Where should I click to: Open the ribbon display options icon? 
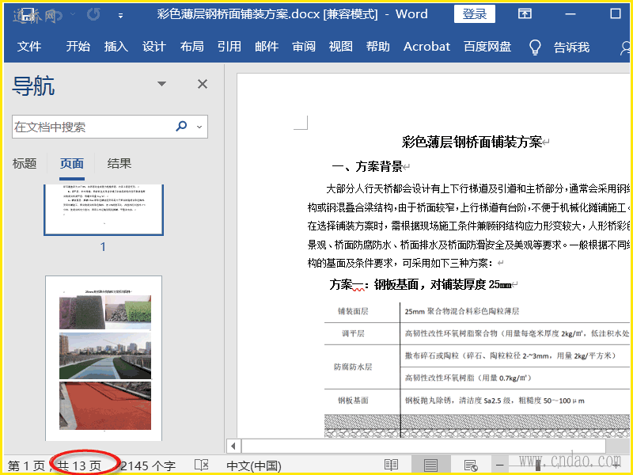(525, 14)
